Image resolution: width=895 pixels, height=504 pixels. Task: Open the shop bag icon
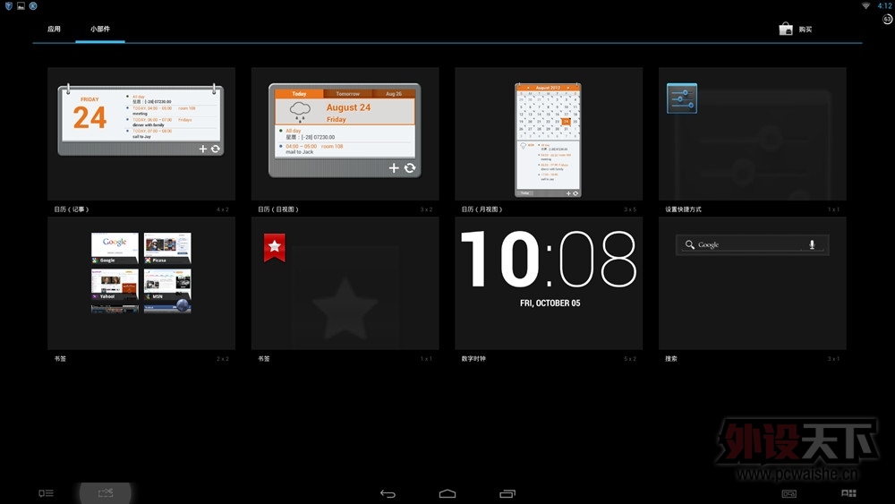click(x=786, y=29)
